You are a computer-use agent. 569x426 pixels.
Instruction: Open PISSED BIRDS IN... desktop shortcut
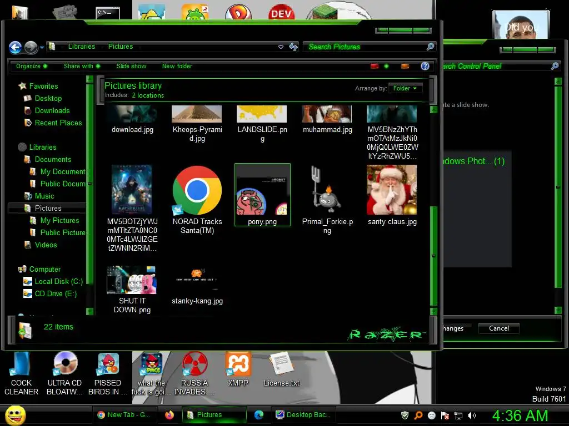click(x=108, y=373)
